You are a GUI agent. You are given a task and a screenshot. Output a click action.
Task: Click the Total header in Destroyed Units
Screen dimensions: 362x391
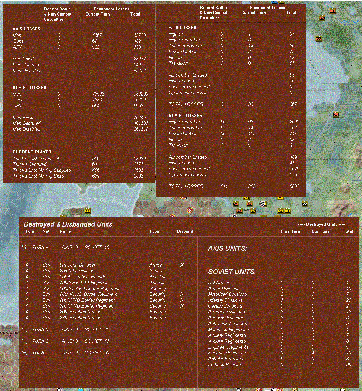[348, 231]
